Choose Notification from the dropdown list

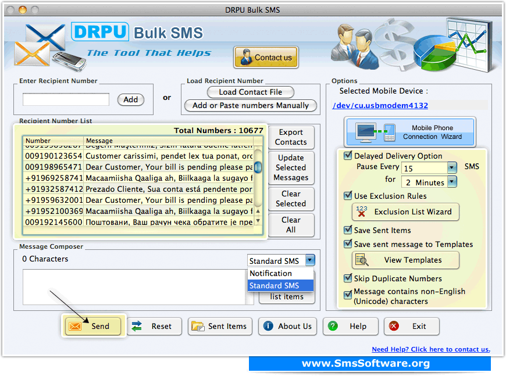[x=280, y=274]
